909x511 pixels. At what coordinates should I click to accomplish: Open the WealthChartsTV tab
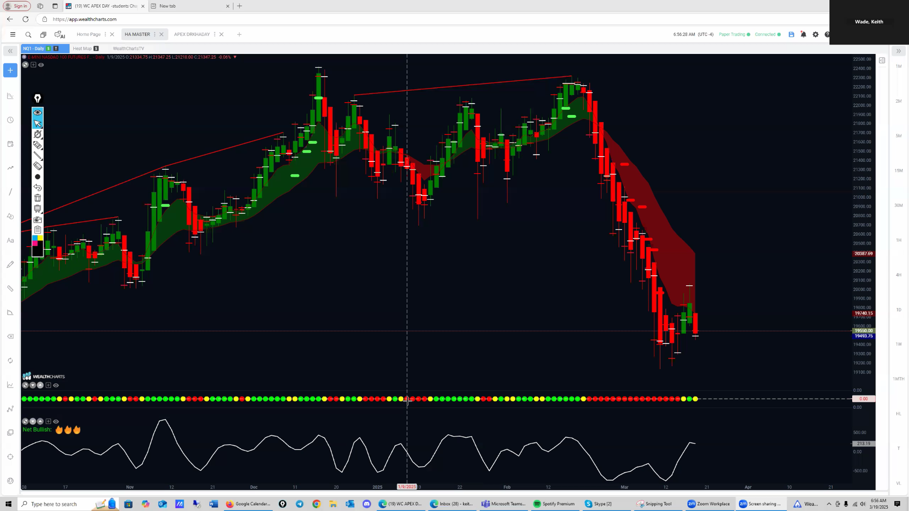point(128,49)
